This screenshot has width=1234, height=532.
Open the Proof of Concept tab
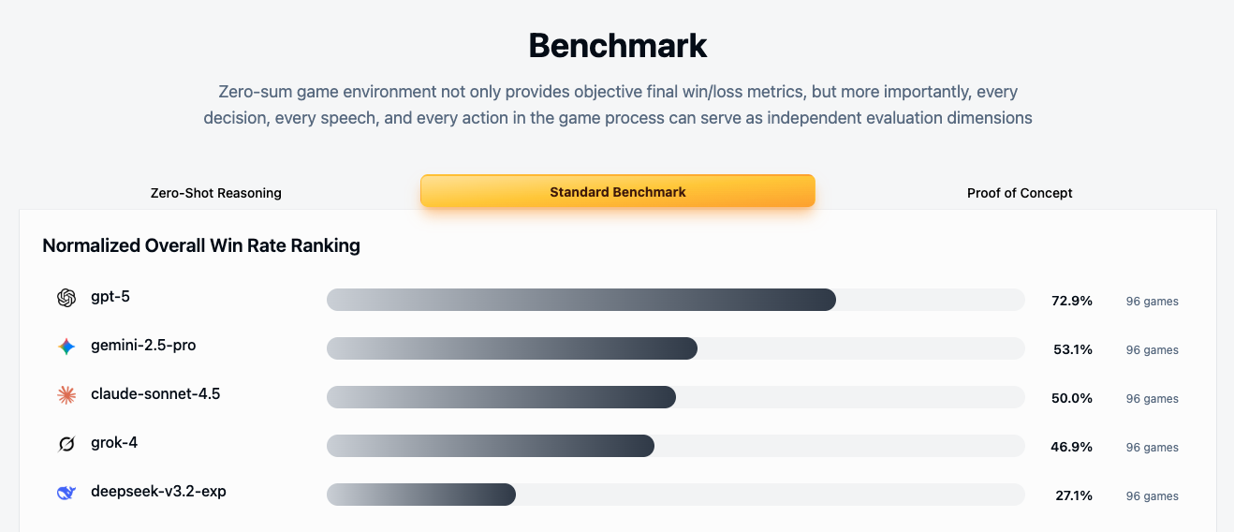[x=1020, y=193]
